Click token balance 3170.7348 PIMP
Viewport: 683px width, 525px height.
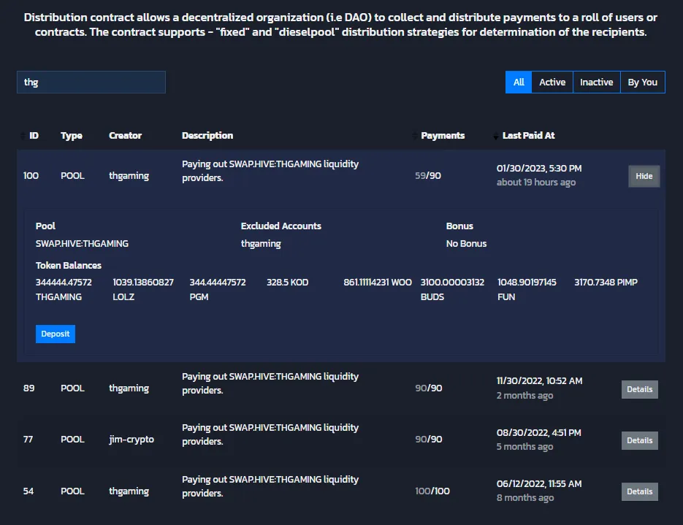tap(606, 283)
